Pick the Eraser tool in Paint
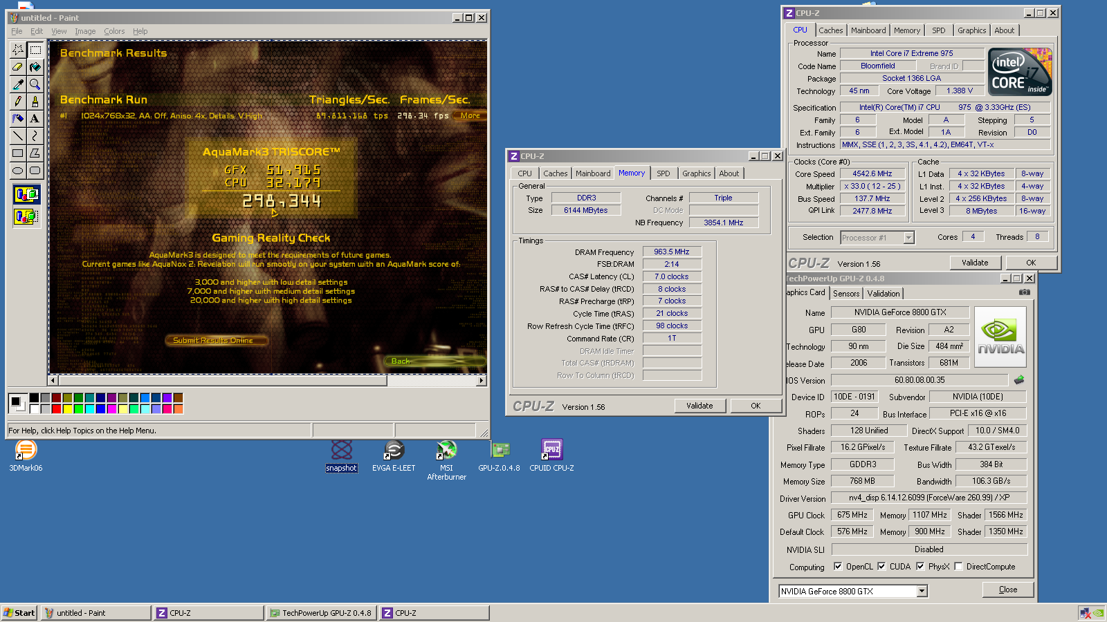 tap(18, 67)
